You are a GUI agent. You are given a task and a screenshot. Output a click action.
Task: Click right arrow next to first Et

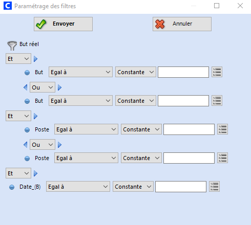(x=35, y=59)
